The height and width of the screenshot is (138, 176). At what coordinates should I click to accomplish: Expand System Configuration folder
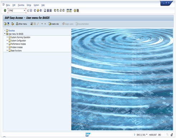7,40
